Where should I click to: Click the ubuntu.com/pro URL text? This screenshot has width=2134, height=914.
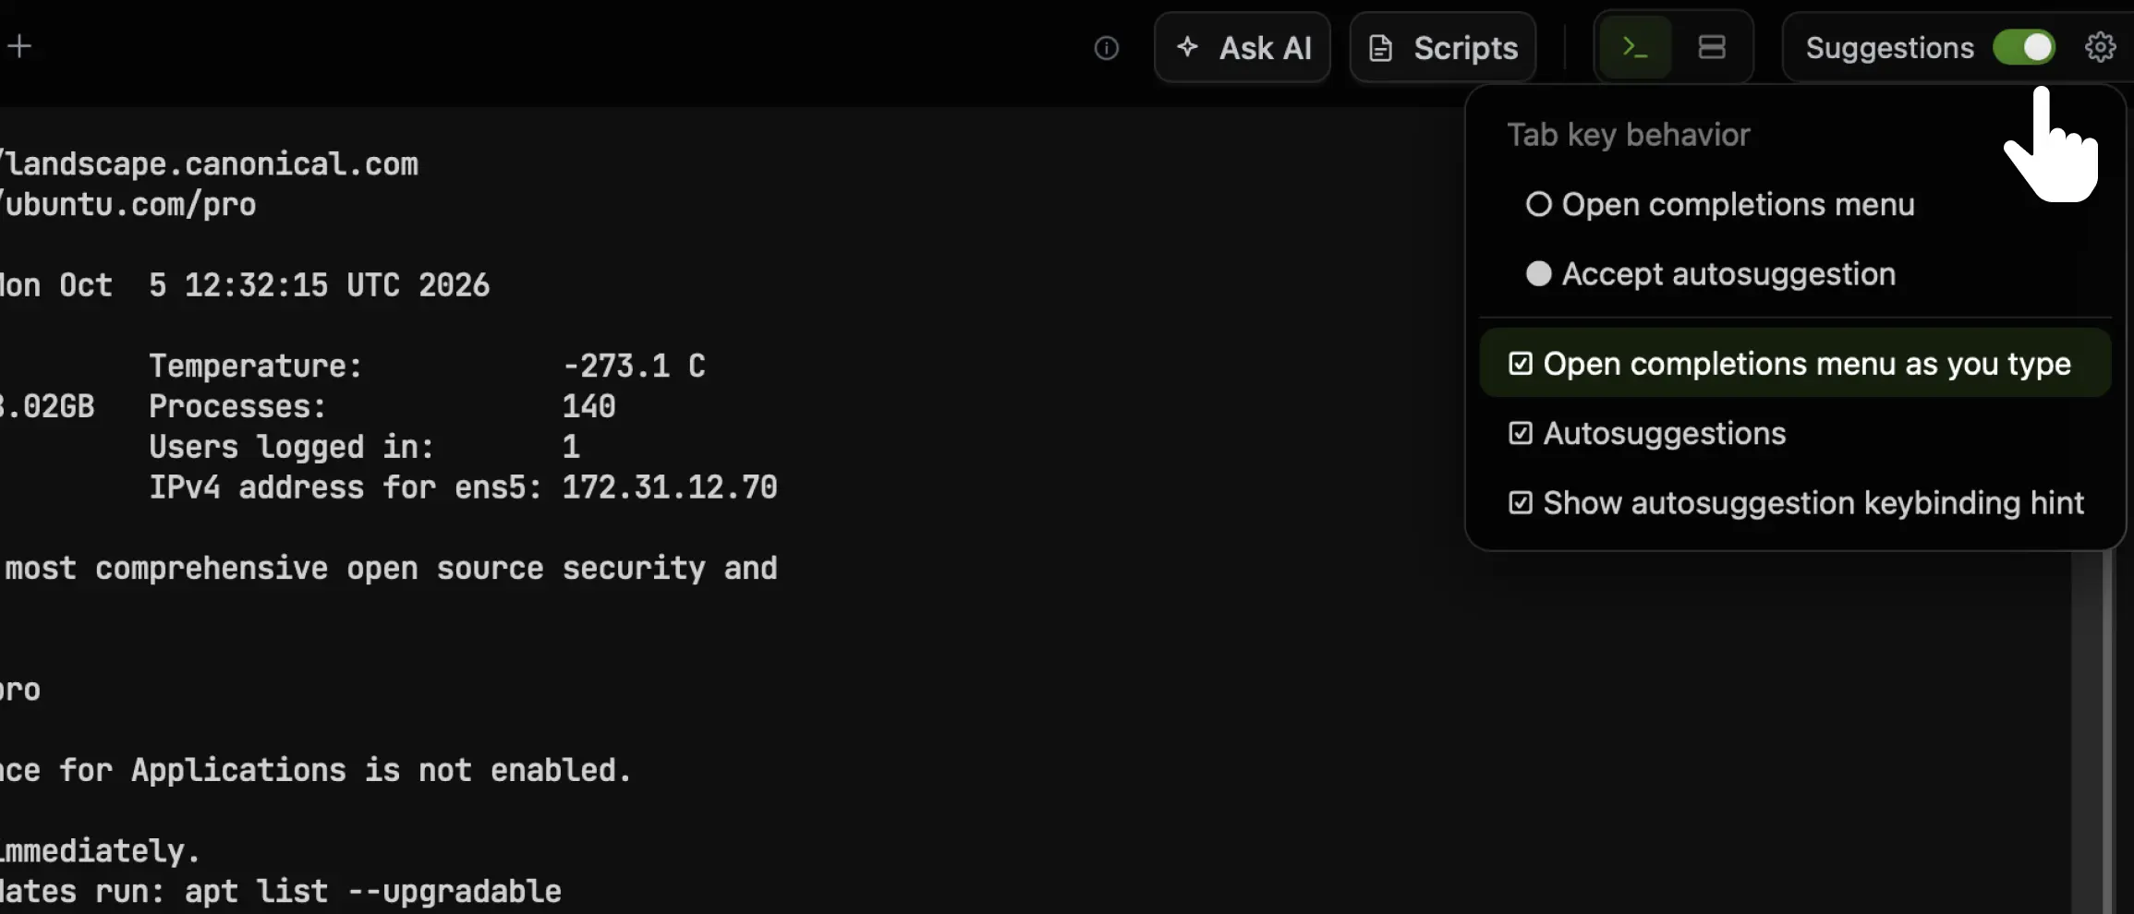coord(128,205)
